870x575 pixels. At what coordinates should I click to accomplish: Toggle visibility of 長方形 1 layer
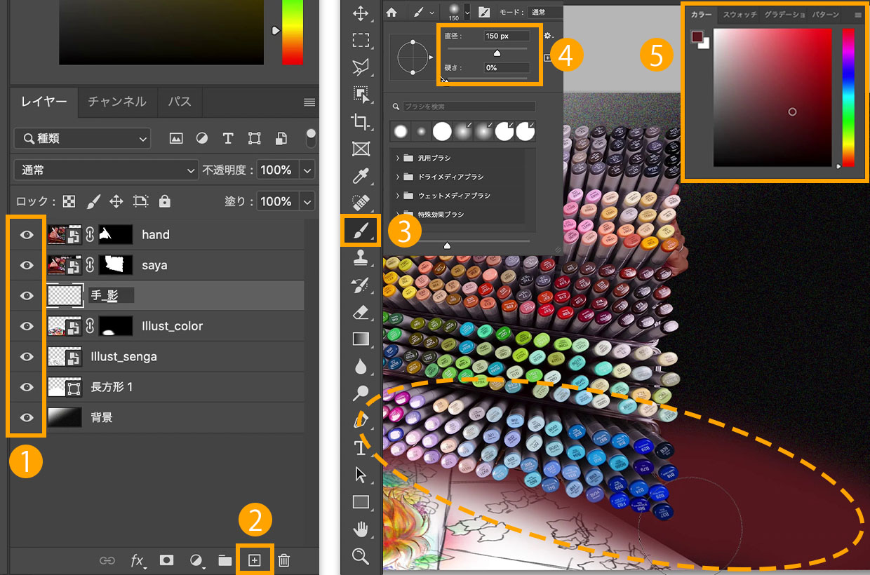click(x=27, y=386)
